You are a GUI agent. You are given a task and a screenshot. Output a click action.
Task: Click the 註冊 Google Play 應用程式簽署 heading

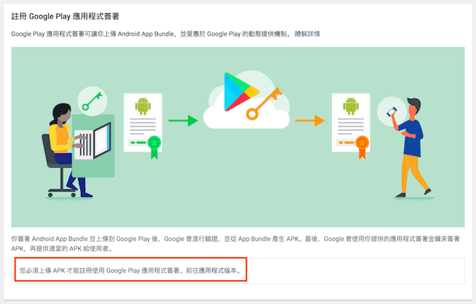point(65,16)
